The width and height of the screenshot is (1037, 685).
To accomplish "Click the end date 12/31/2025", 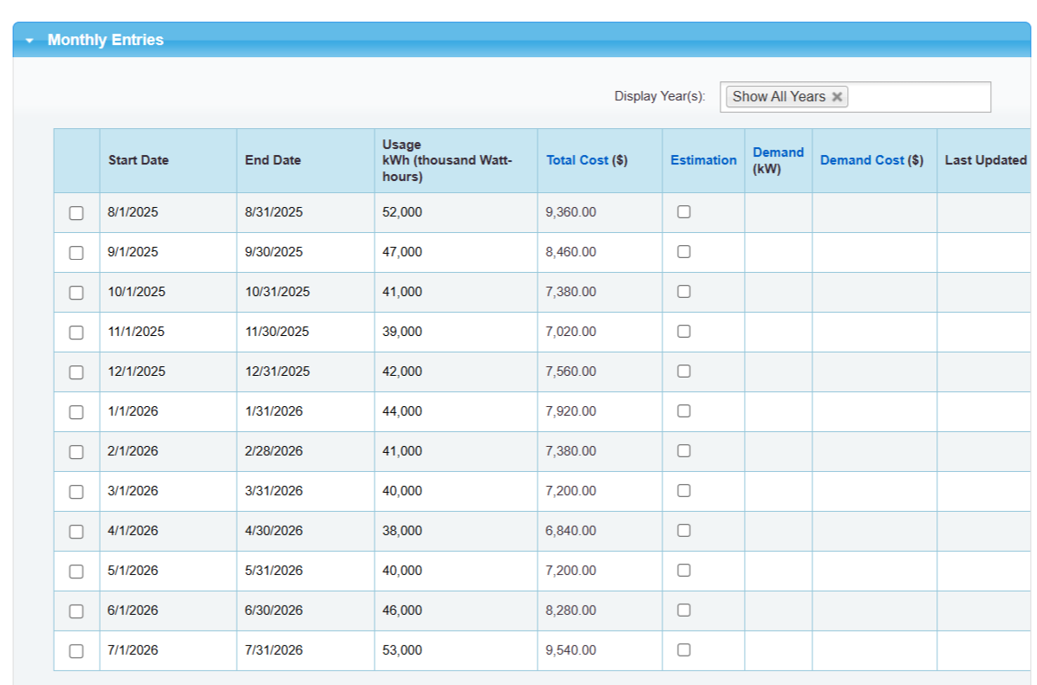I will click(x=277, y=372).
